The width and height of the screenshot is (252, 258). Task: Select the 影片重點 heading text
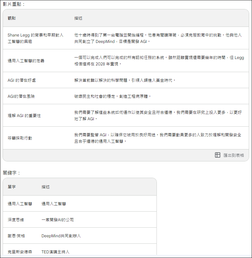(x=13, y=4)
